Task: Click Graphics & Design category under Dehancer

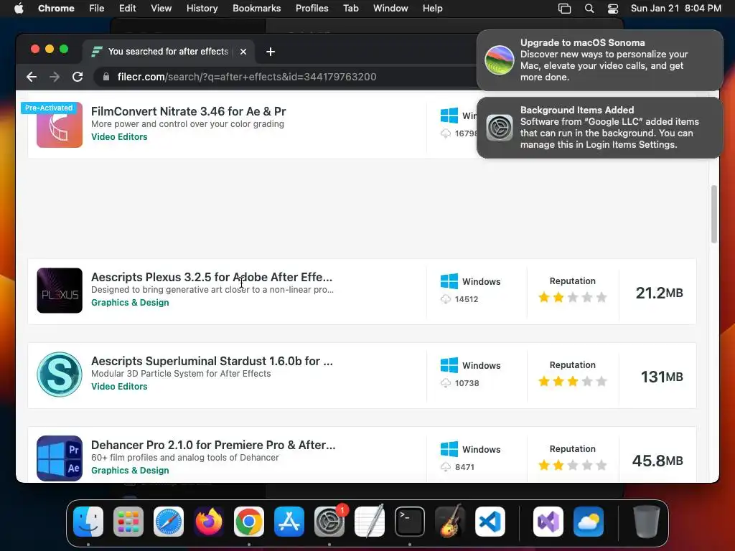Action: coord(130,470)
